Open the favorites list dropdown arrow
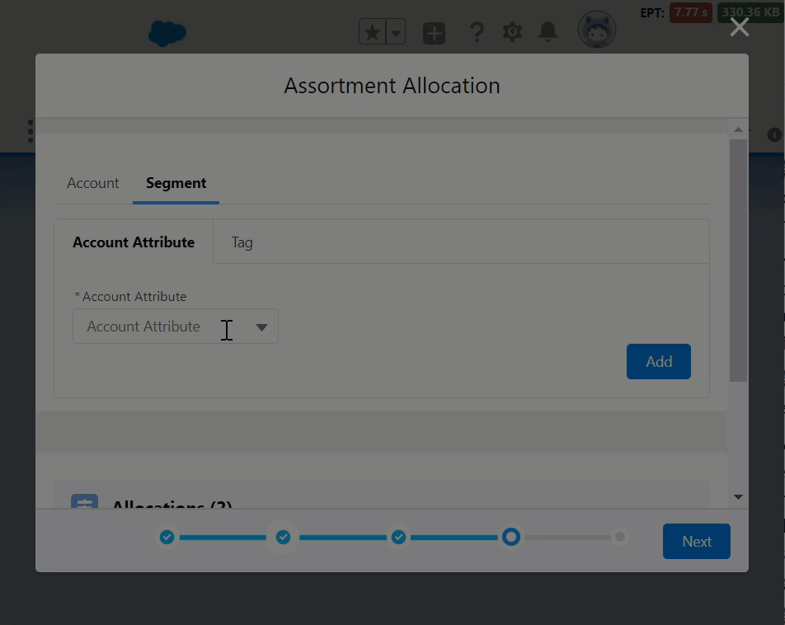 click(396, 33)
